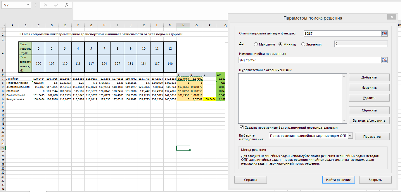Select the Максимум radio button
Viewport: 401px width, 192px height.
coord(256,44)
